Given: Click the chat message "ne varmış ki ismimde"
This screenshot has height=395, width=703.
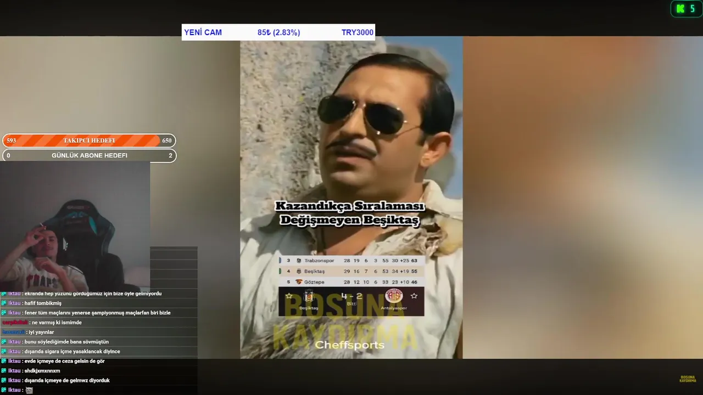Looking at the screenshot, I should pyautogui.click(x=57, y=323).
